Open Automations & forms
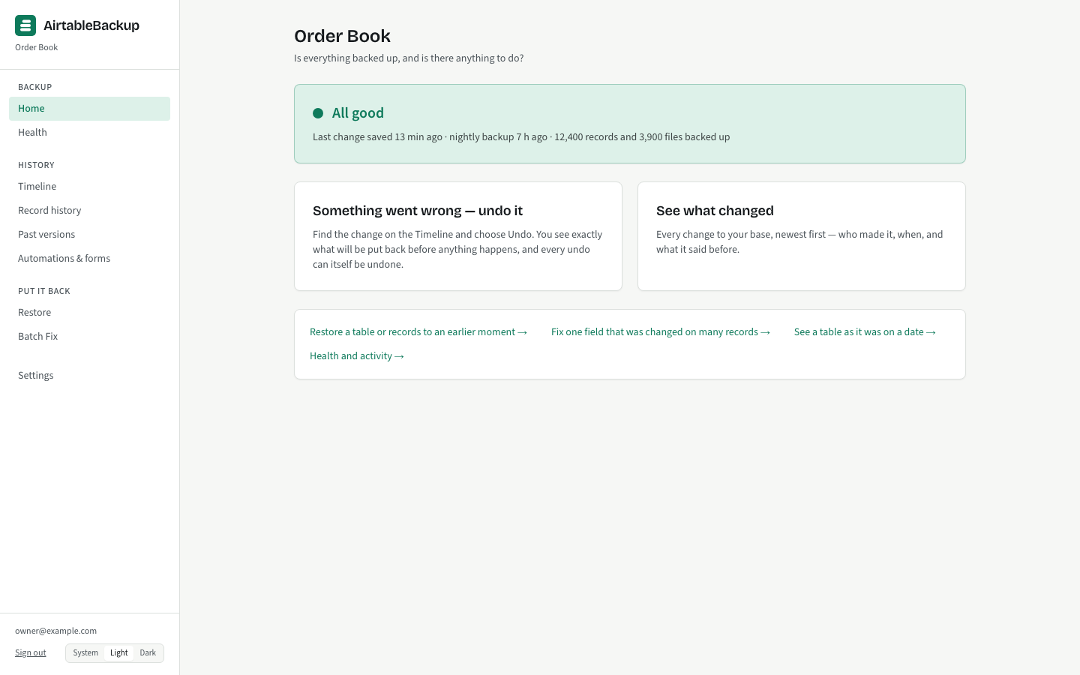The width and height of the screenshot is (1080, 675). tap(89, 259)
